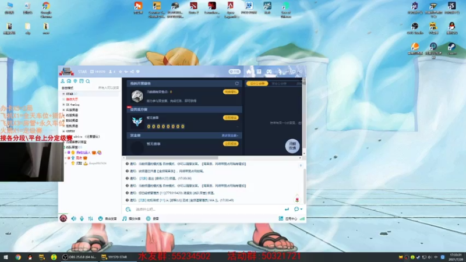Click the first bracketed username link in chat log
Screen dimensions: 466x262
click(143, 179)
